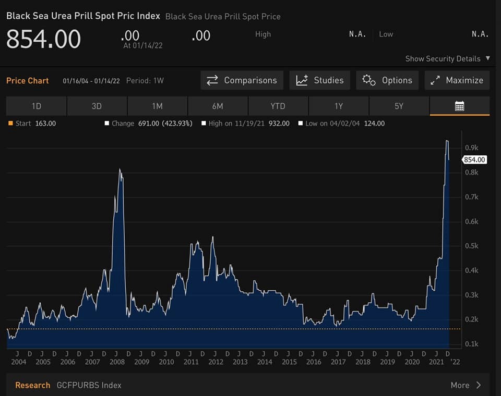Screen dimensions: 501x396
Task: Open the Research section link
Action: click(32, 385)
